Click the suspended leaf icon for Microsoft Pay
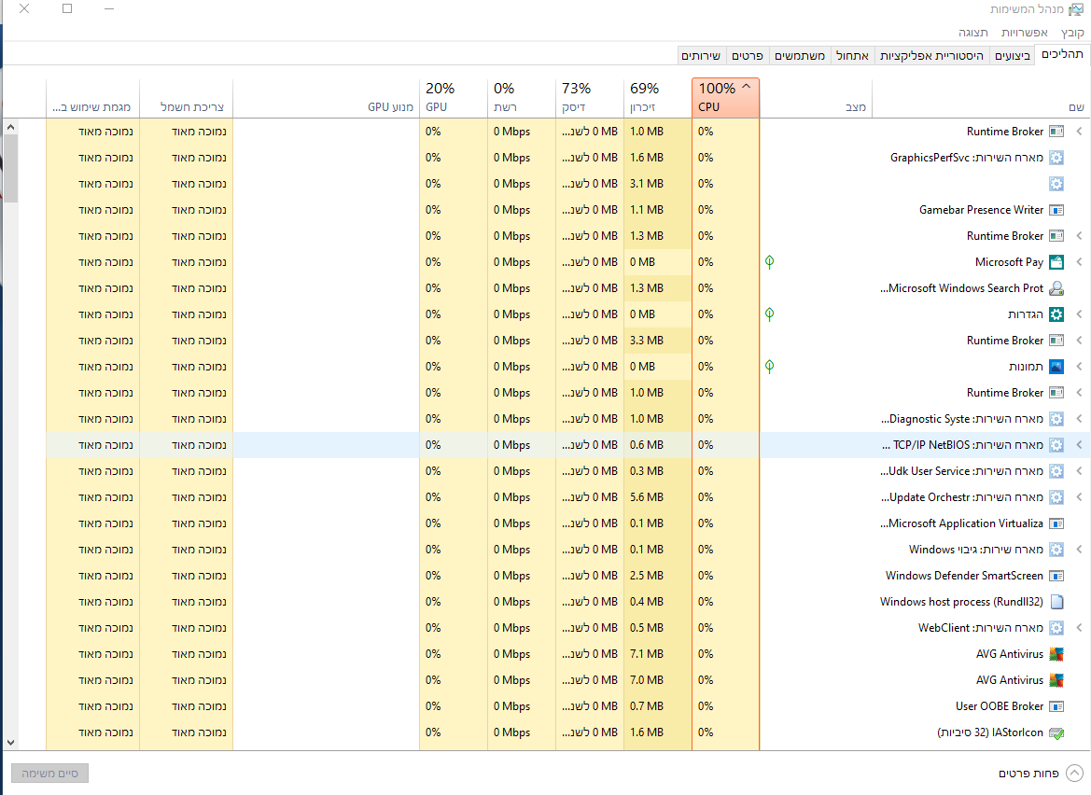Image resolution: width=1091 pixels, height=795 pixels. point(770,262)
